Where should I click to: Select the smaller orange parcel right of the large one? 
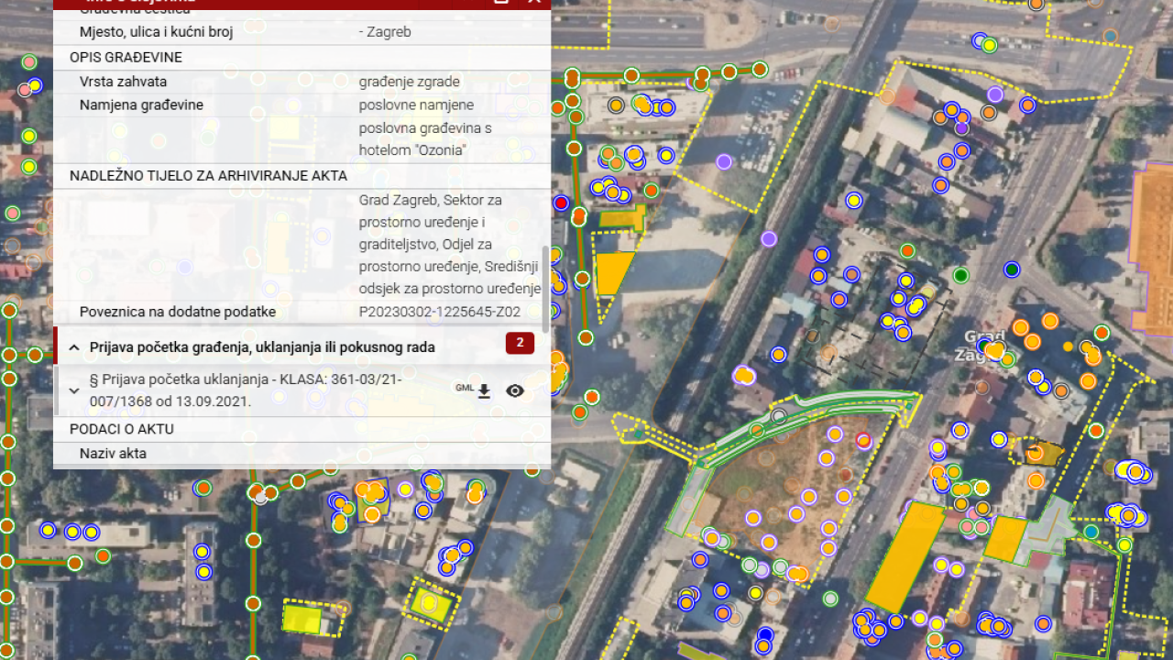[x=1006, y=538]
